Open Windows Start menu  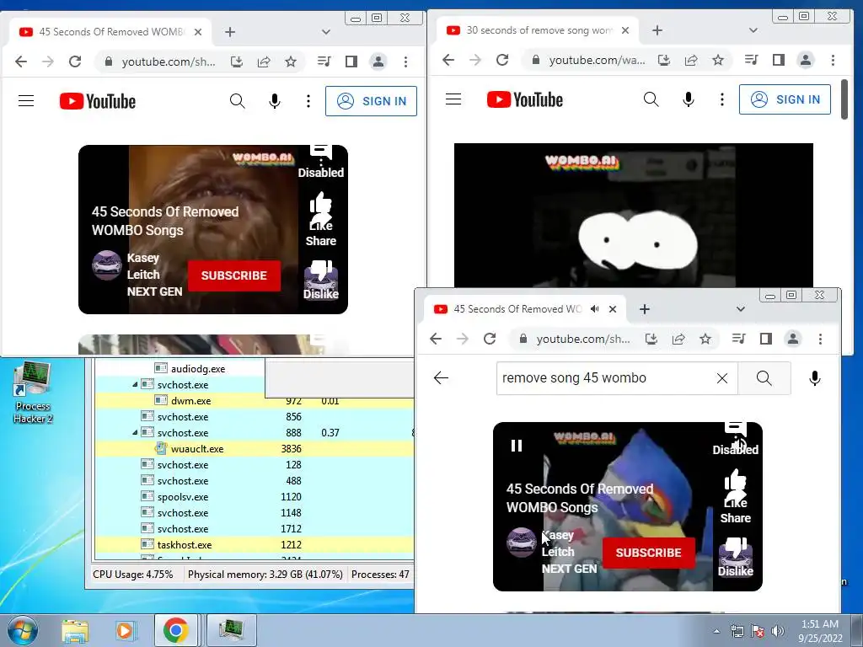[x=23, y=631]
